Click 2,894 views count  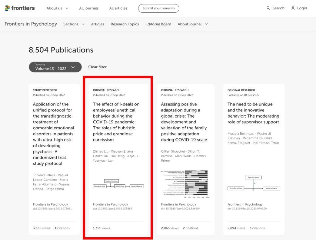pos(236,228)
